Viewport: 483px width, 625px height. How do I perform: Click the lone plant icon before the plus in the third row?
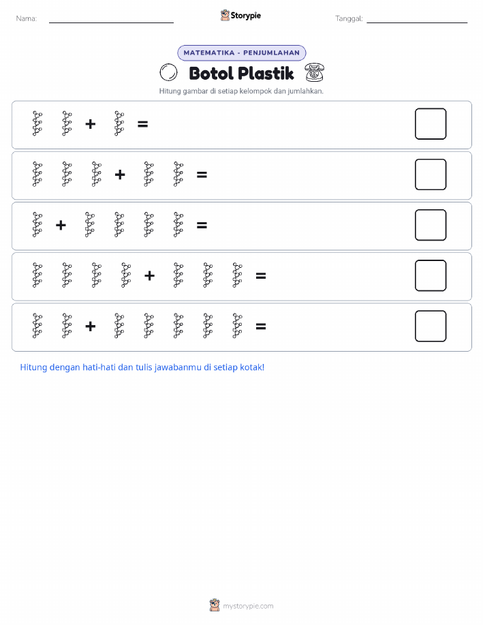pos(37,225)
